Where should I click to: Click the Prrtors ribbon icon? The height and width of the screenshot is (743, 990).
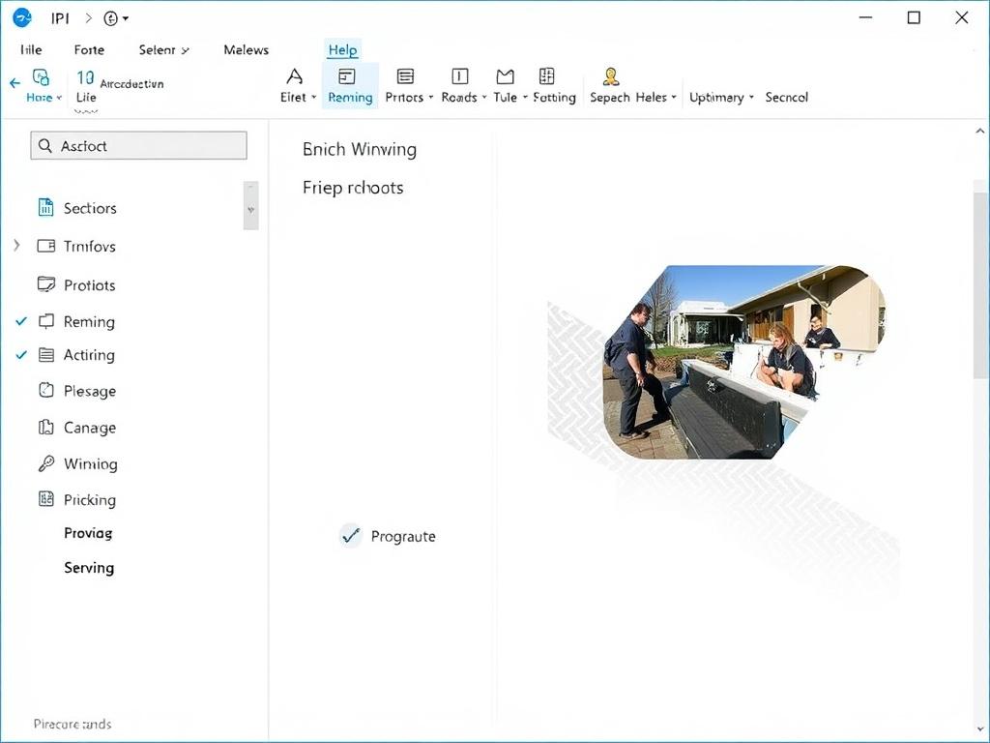click(405, 76)
